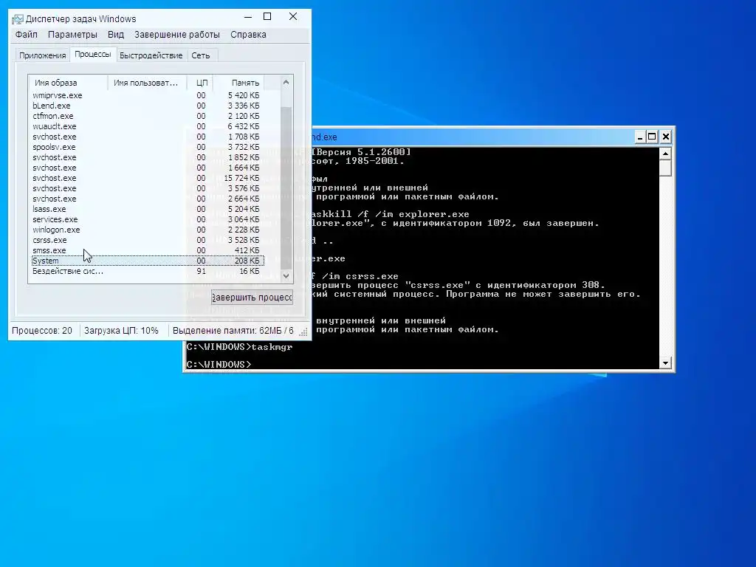Select the ctfmon.exe process

[x=146, y=116]
